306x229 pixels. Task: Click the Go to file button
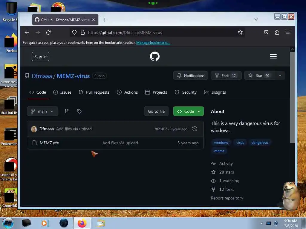click(156, 111)
